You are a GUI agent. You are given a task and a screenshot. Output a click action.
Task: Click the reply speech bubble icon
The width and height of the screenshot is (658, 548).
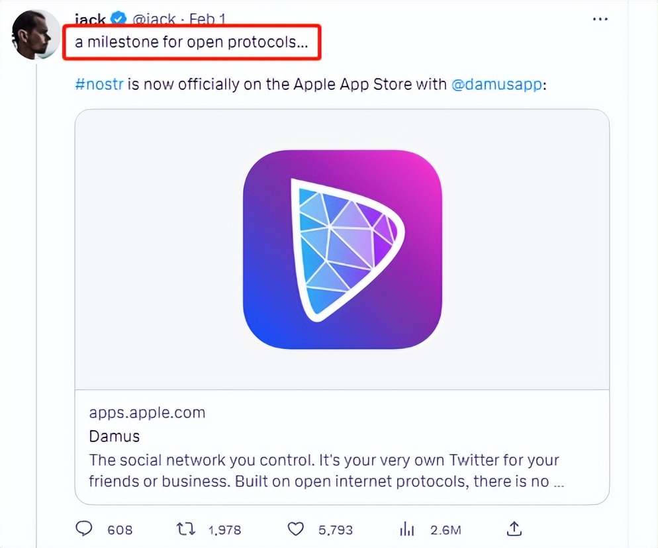click(84, 529)
